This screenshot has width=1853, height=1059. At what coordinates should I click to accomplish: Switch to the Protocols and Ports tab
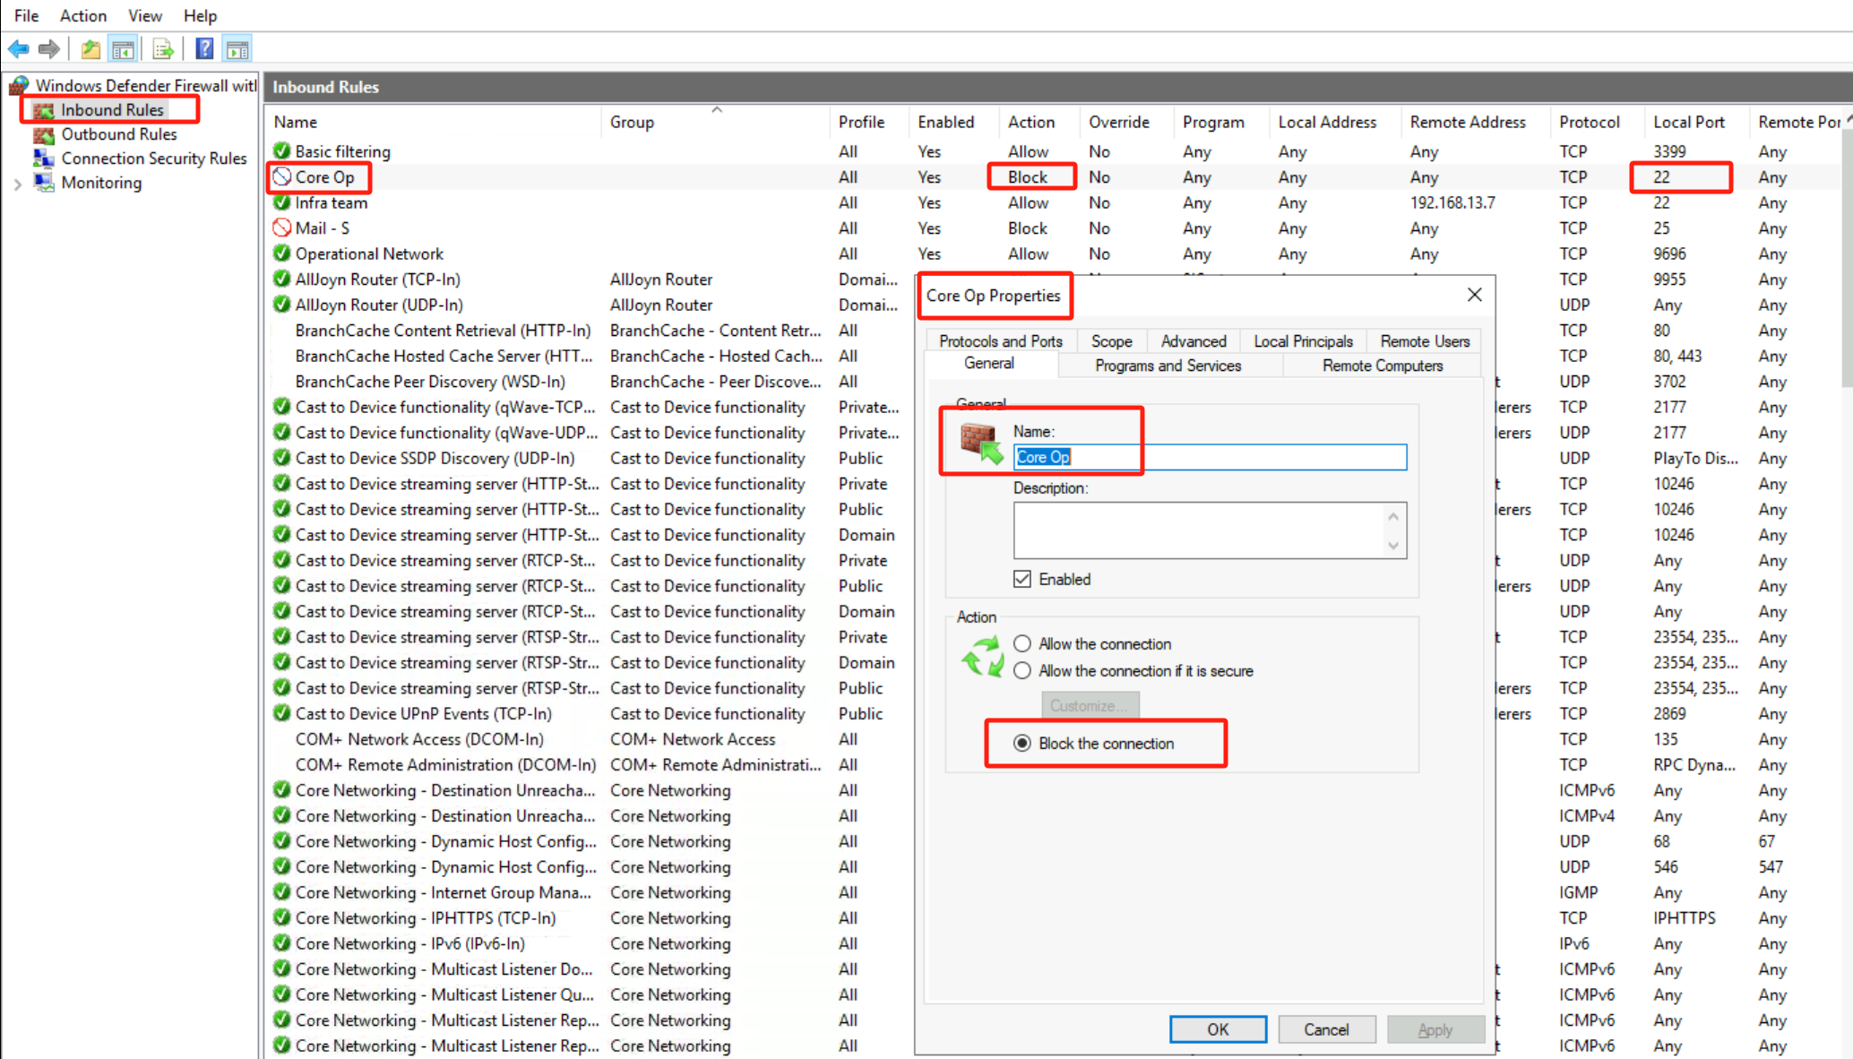point(1000,341)
